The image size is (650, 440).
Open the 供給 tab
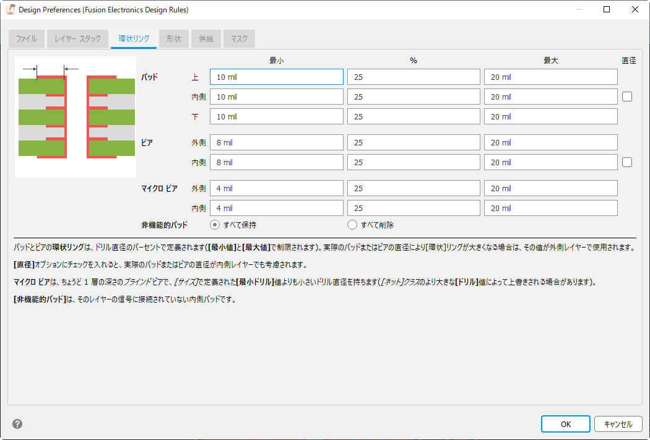(x=206, y=38)
